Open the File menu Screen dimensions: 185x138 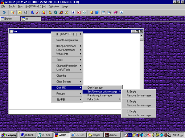click(3, 6)
